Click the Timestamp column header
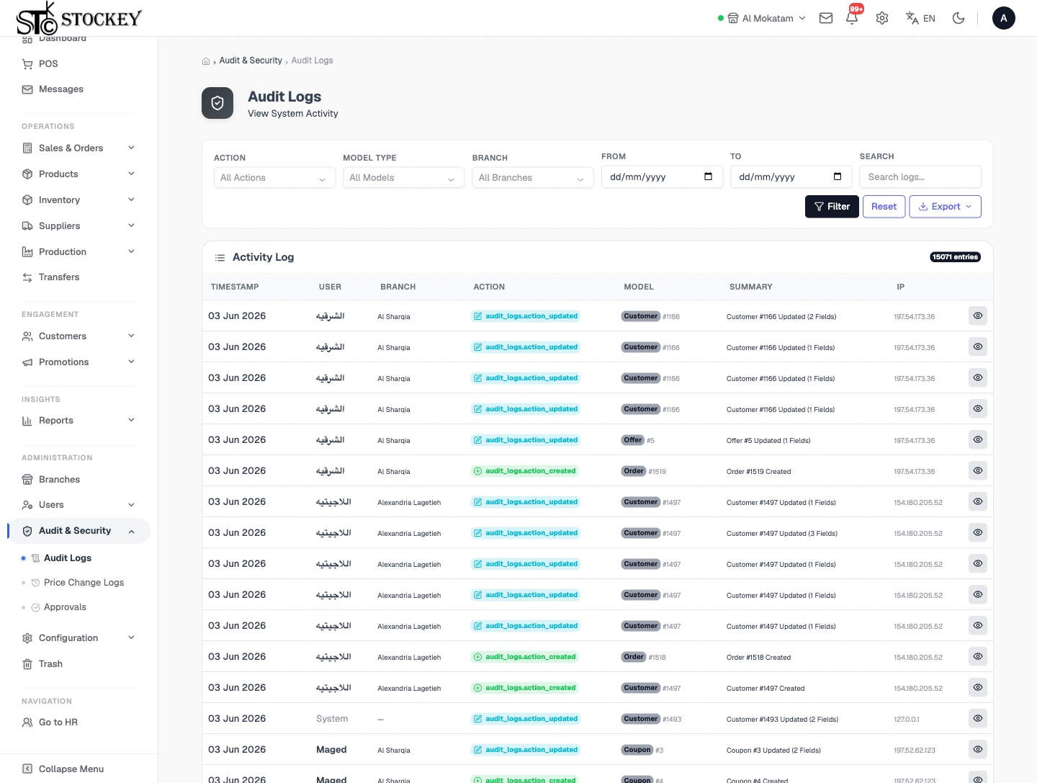 click(235, 287)
